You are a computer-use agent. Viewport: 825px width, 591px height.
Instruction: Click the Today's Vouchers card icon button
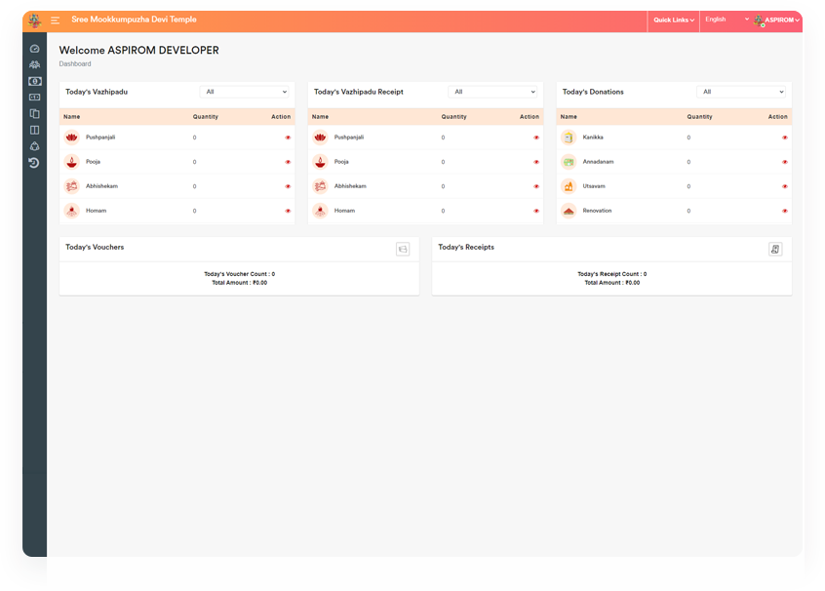(403, 249)
